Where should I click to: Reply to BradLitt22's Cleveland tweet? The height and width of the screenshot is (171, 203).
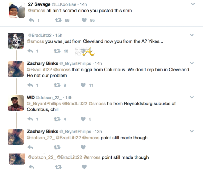(x=31, y=51)
